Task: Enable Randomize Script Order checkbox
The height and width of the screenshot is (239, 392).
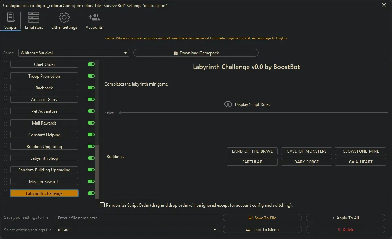Action: [102, 205]
